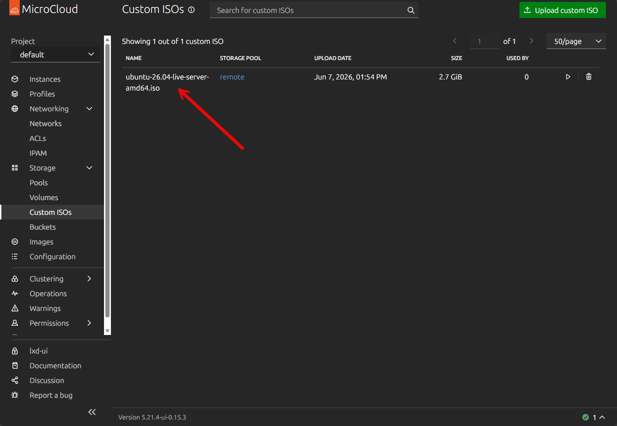Sort by the Upload date column header
617x426 pixels.
tap(333, 58)
